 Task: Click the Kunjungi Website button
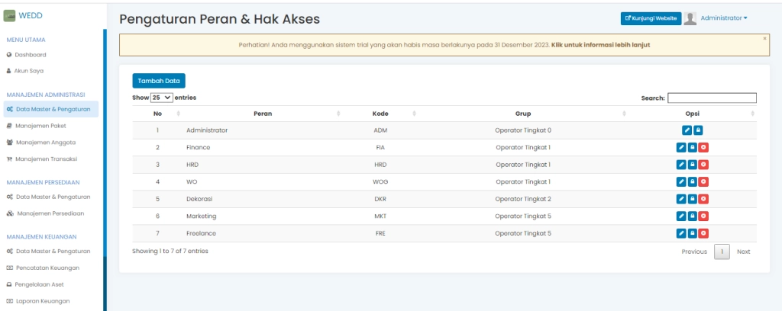651,18
